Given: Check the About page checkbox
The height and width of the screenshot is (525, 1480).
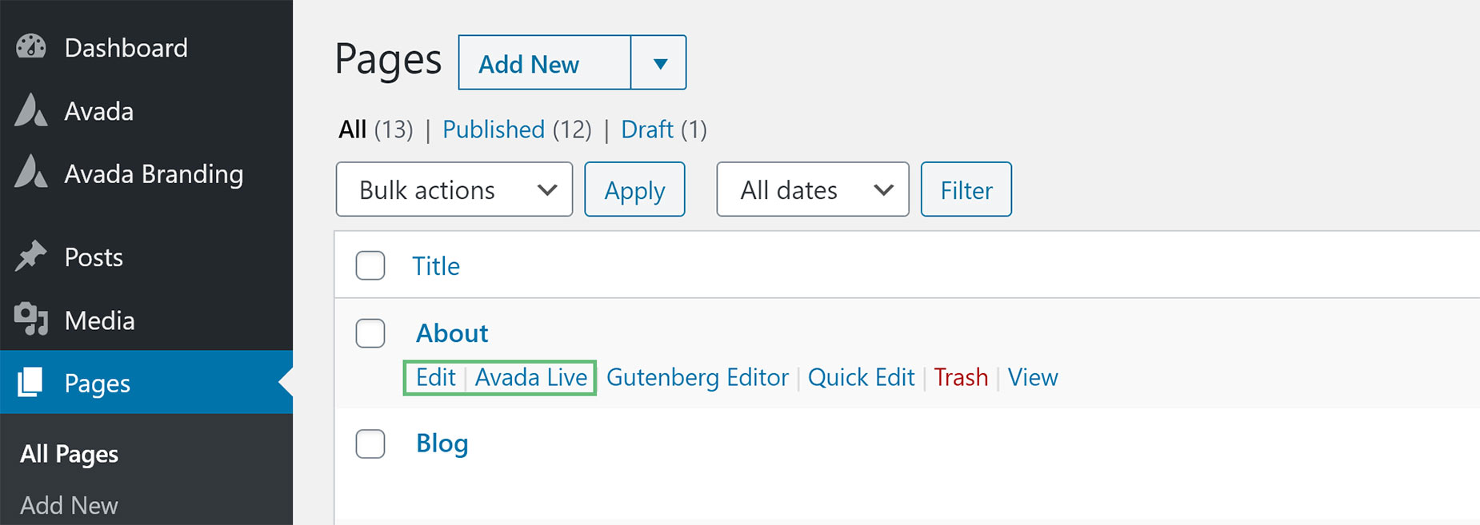Looking at the screenshot, I should 370,333.
